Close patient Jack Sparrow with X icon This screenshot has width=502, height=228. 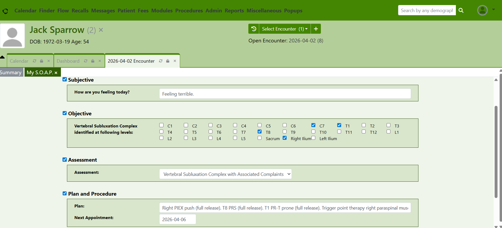coord(101,30)
